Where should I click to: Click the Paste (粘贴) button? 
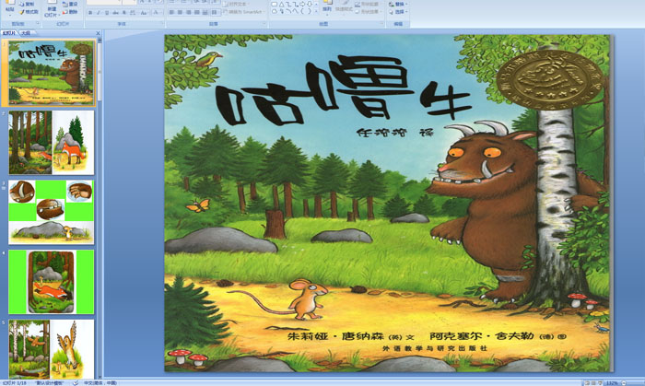point(10,7)
